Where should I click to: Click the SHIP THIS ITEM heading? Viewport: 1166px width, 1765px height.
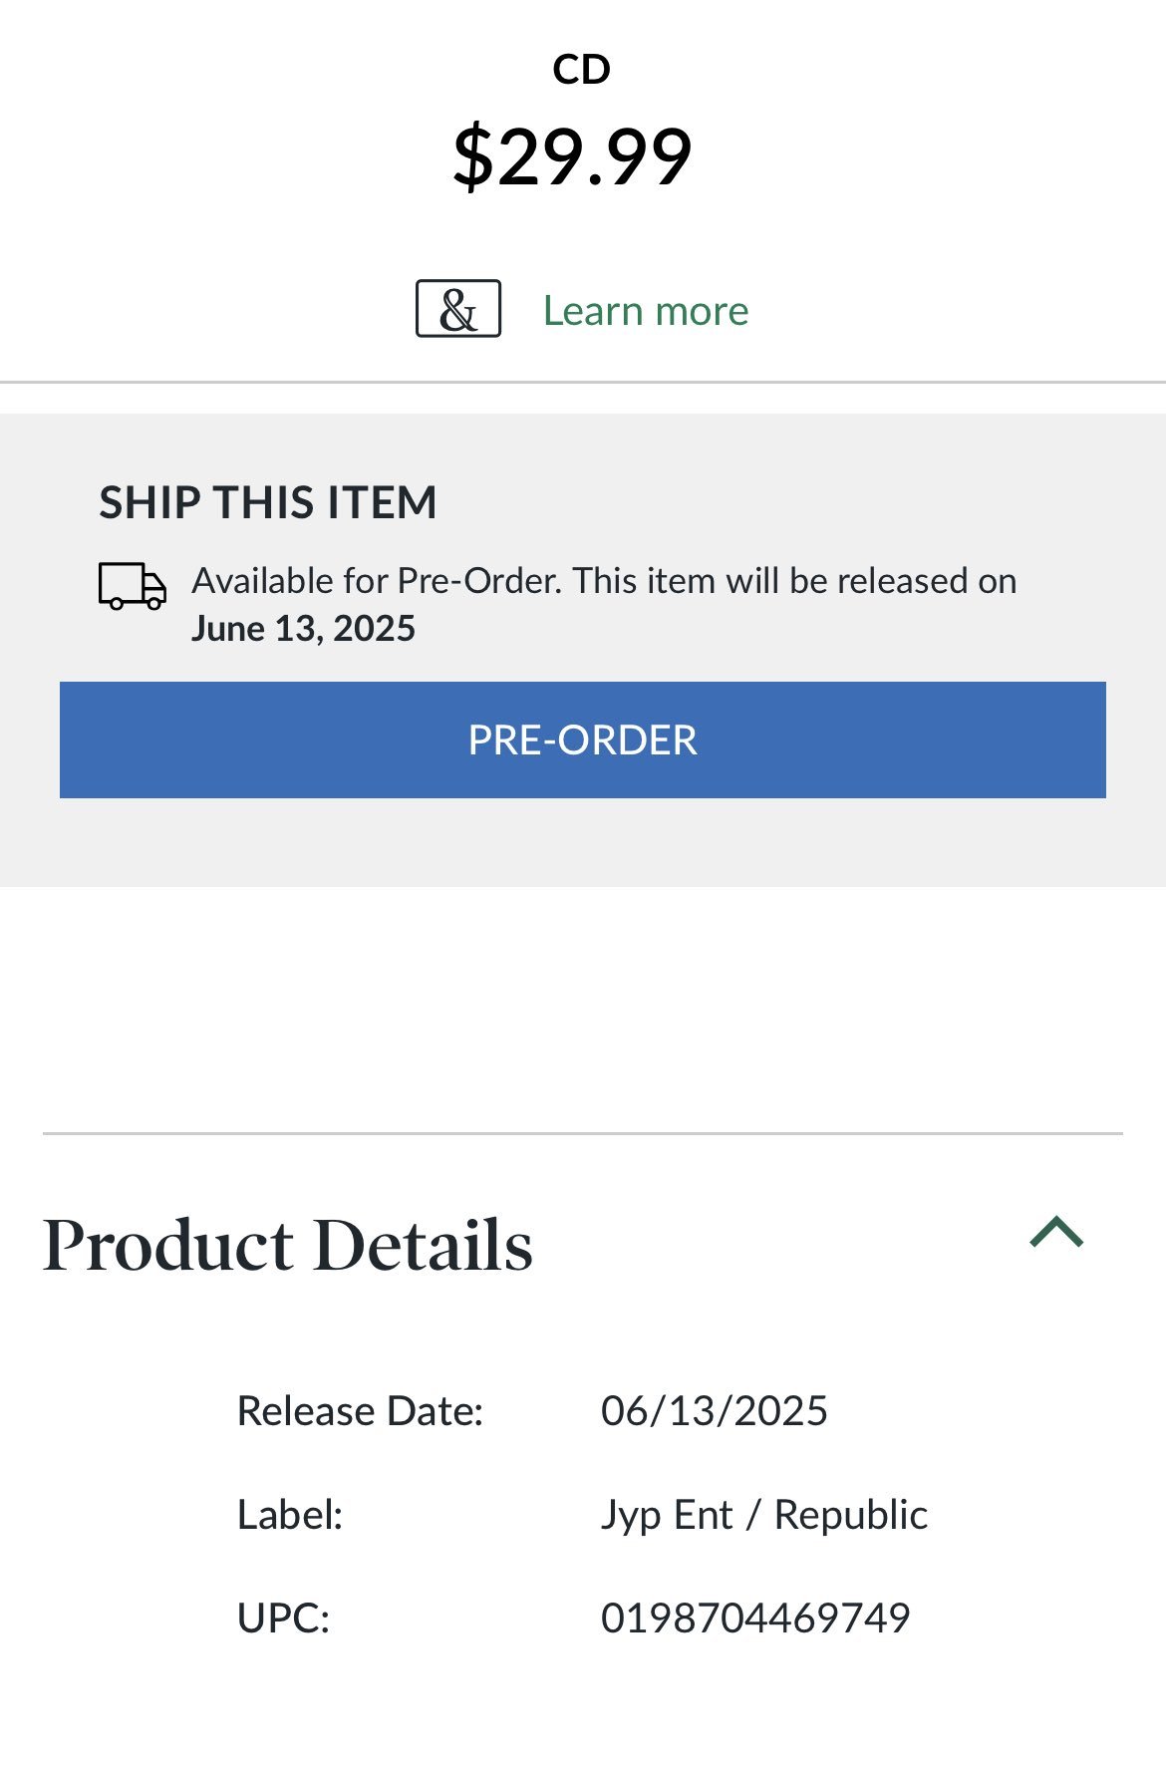click(268, 502)
